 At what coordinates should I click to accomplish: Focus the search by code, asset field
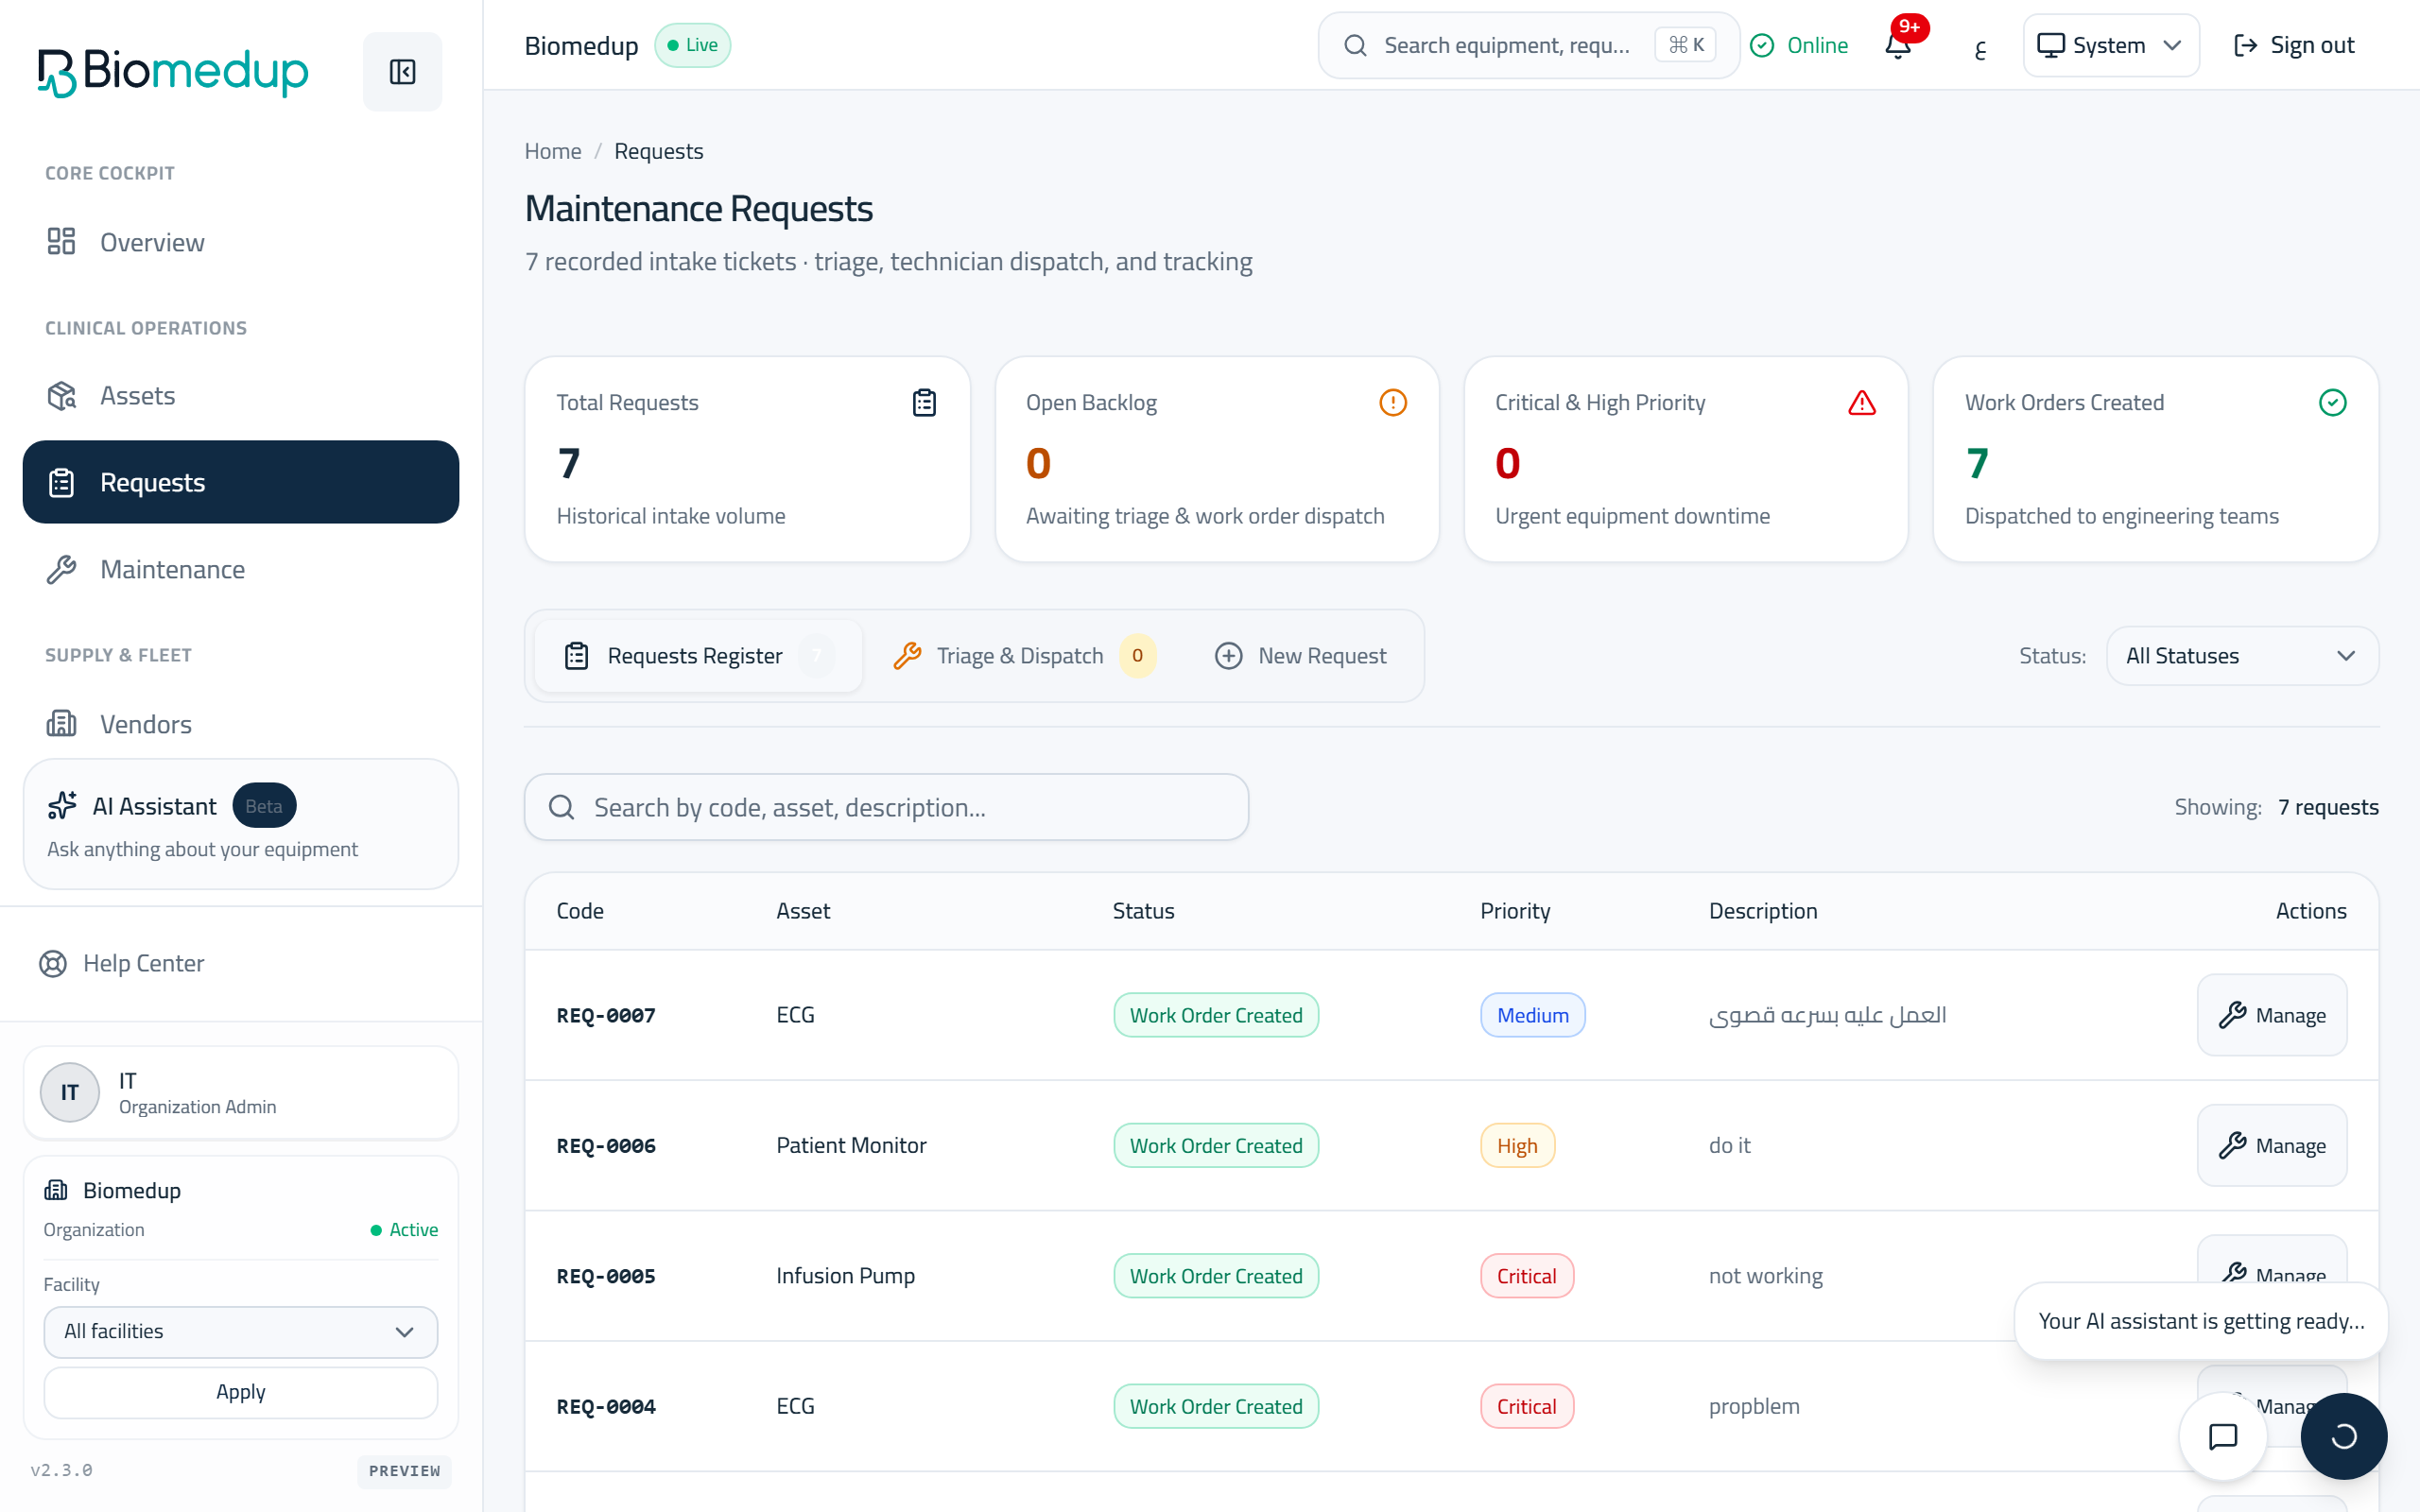[x=887, y=807]
